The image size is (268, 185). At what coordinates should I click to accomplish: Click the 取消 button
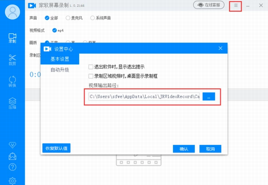click(x=210, y=149)
